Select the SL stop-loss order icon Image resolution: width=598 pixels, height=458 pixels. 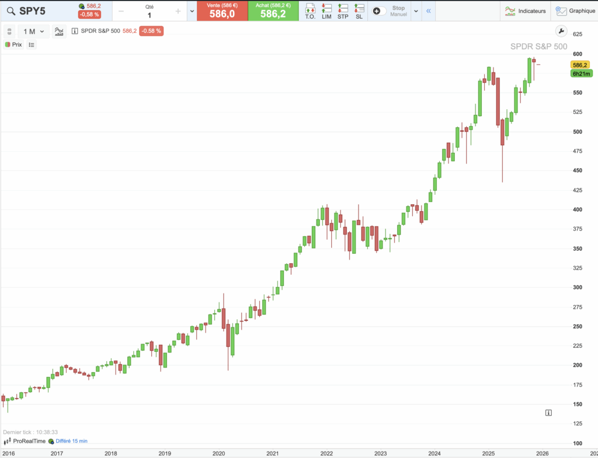click(359, 11)
